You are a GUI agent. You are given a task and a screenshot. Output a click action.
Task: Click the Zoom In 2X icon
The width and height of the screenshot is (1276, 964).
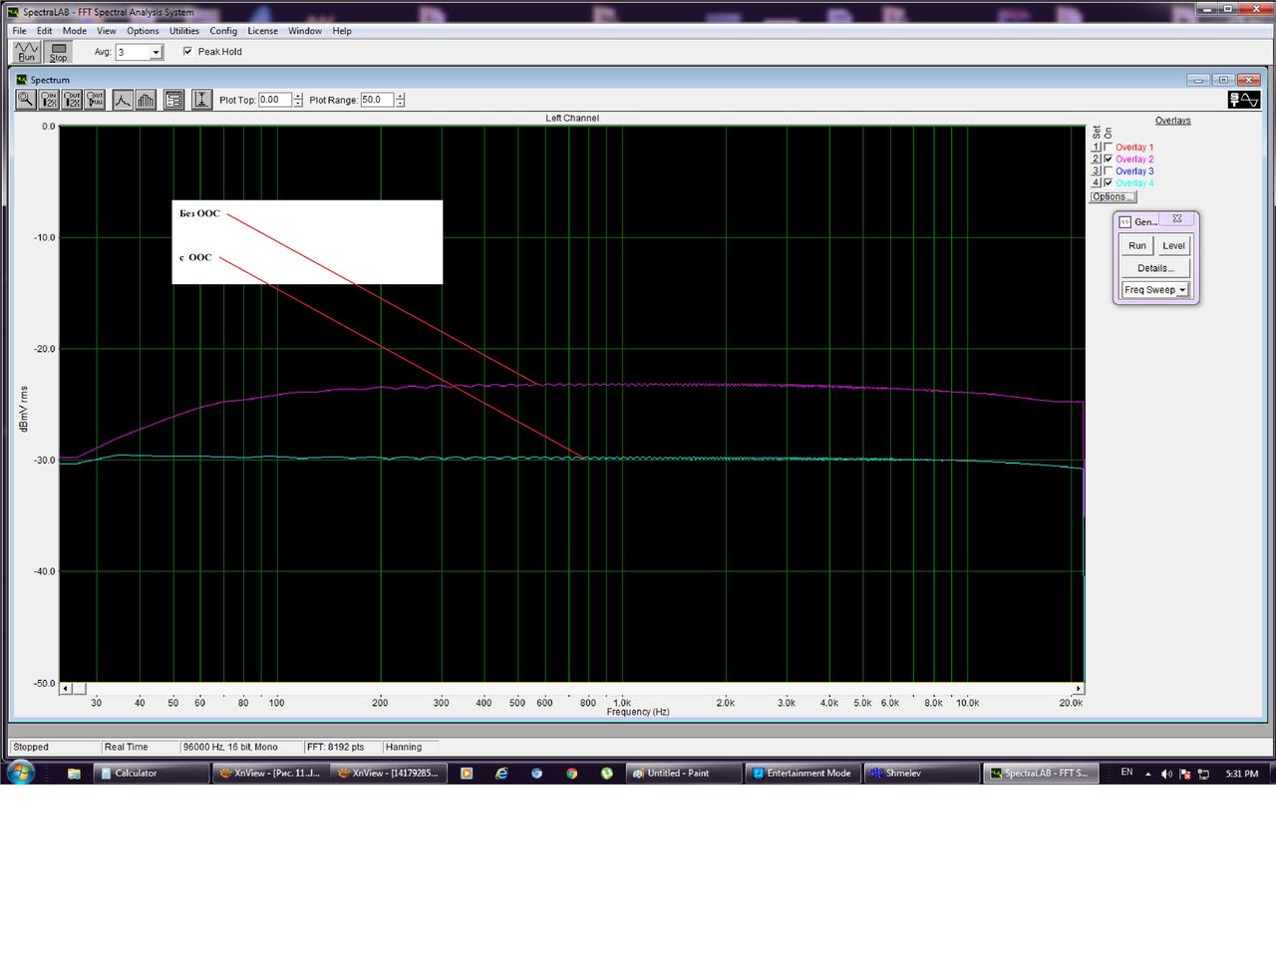[49, 100]
